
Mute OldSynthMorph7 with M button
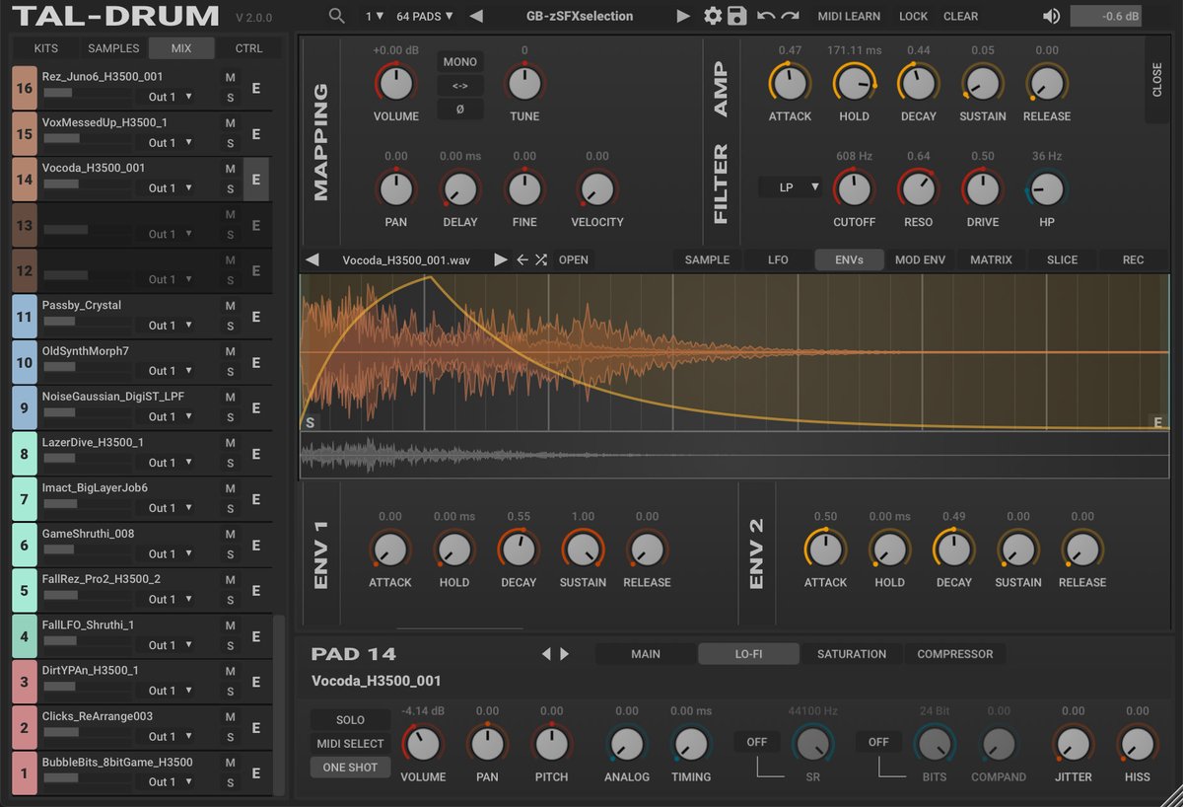coord(230,352)
